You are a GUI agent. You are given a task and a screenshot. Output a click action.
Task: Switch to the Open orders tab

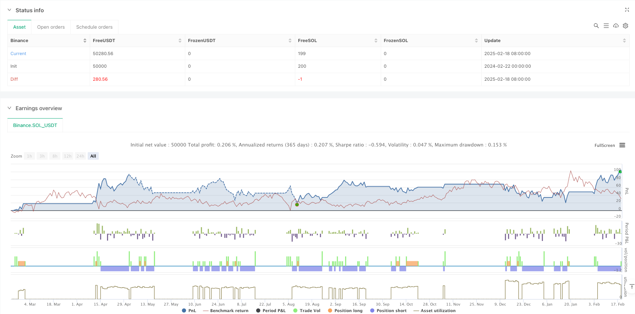pyautogui.click(x=51, y=27)
